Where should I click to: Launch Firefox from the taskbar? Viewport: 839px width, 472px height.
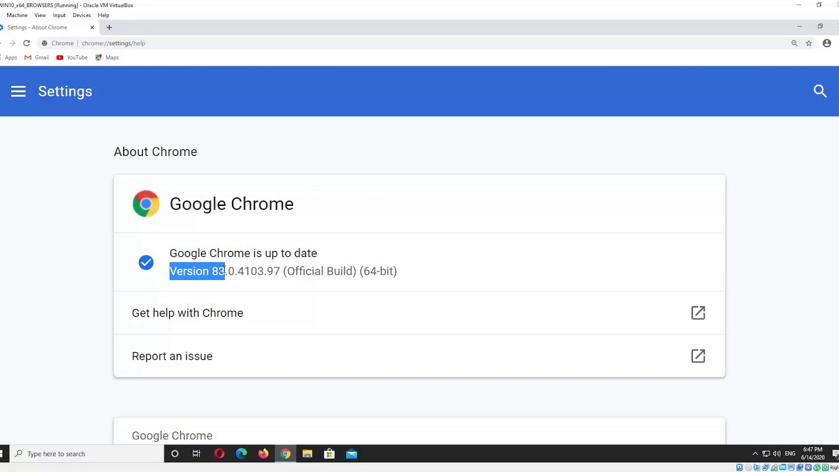pyautogui.click(x=263, y=454)
